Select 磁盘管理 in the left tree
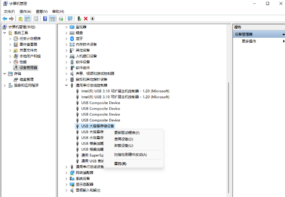This screenshot has height=197, width=285. coord(26,79)
